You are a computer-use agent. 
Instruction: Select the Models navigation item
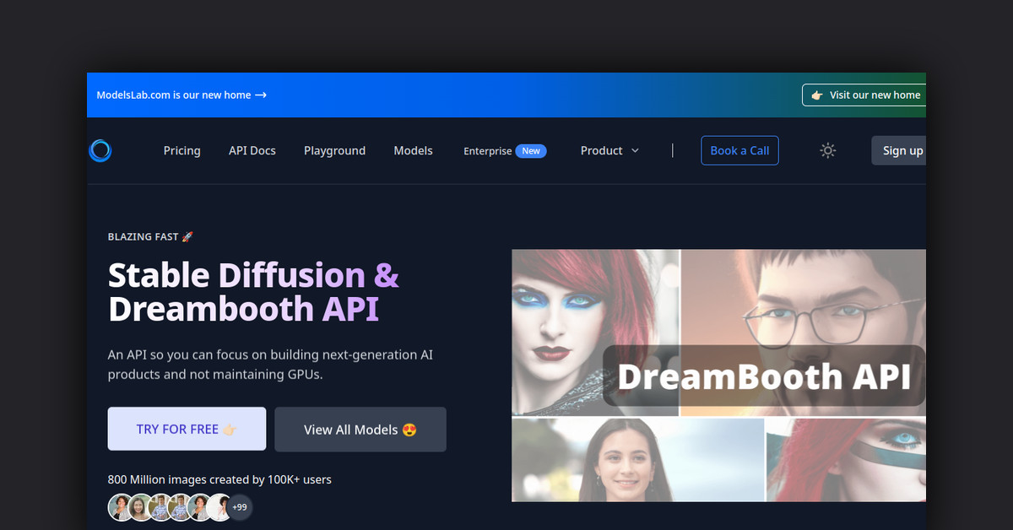pos(413,150)
